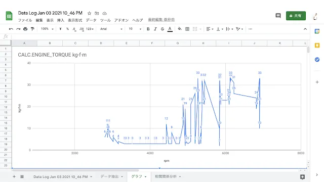The height and width of the screenshot is (182, 324).
Task: Open the Arial font dropdown
Action: 111,29
